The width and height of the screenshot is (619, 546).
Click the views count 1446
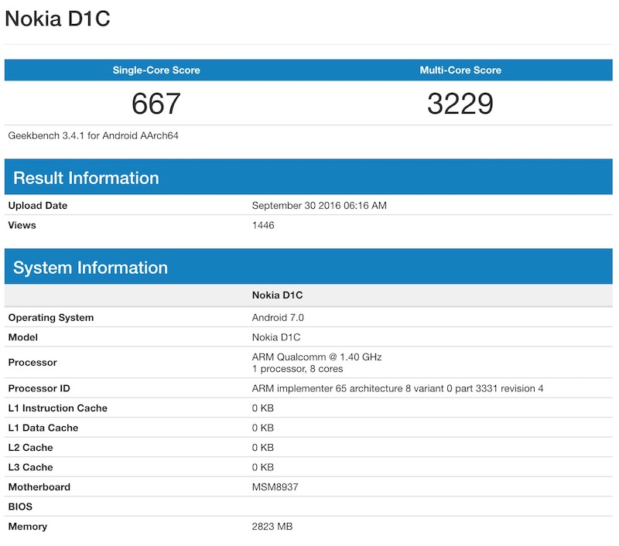263,226
